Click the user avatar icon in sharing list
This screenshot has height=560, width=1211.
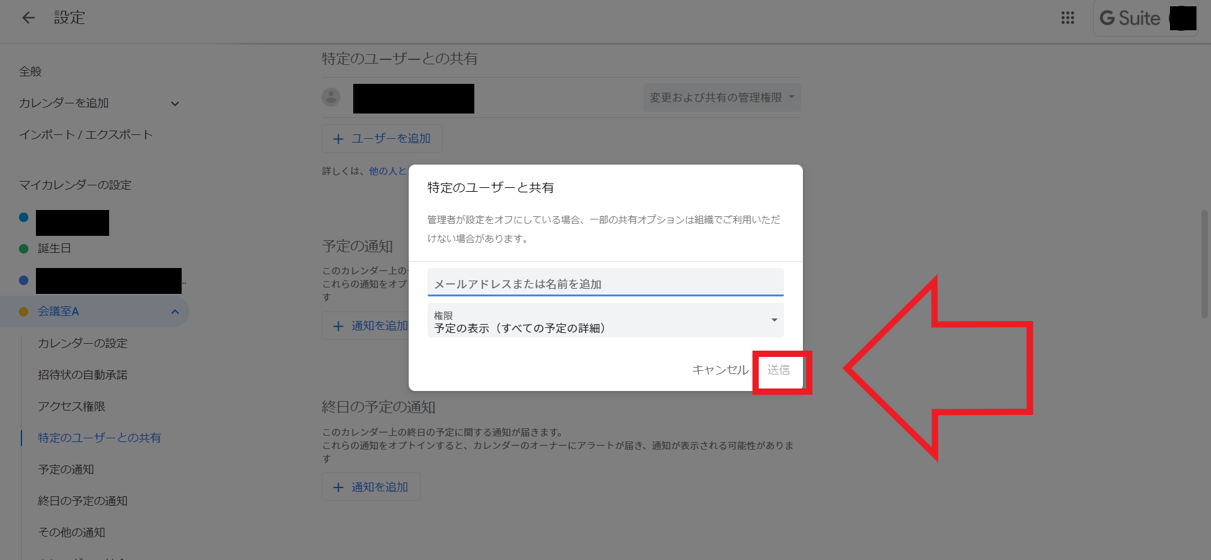tap(331, 97)
